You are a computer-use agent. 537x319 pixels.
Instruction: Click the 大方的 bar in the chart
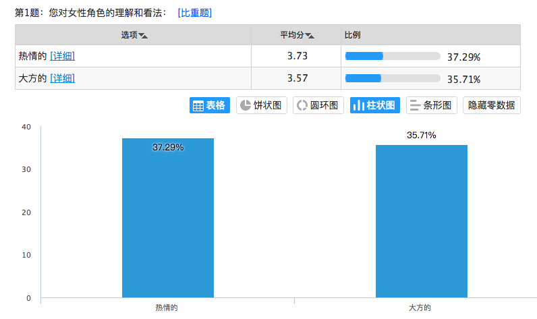pyautogui.click(x=422, y=221)
